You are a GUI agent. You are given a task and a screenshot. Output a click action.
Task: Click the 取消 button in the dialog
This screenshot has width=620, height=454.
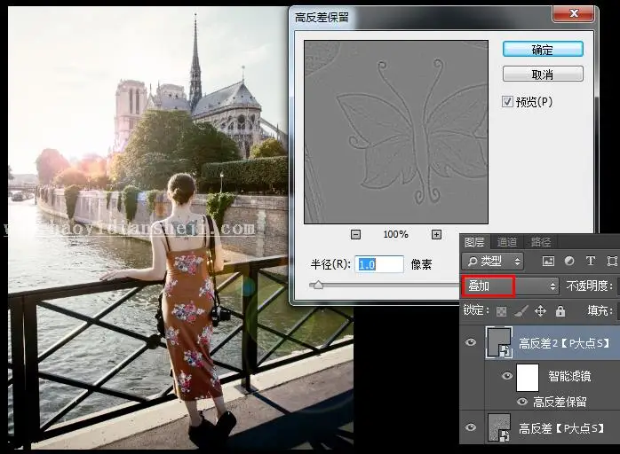pos(543,74)
